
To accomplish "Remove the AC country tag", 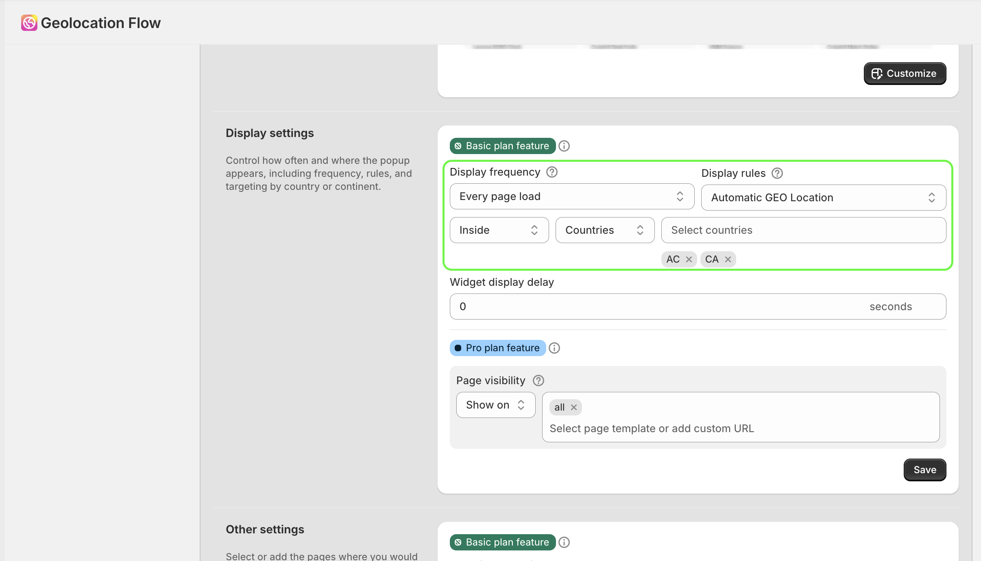I will tap(688, 259).
